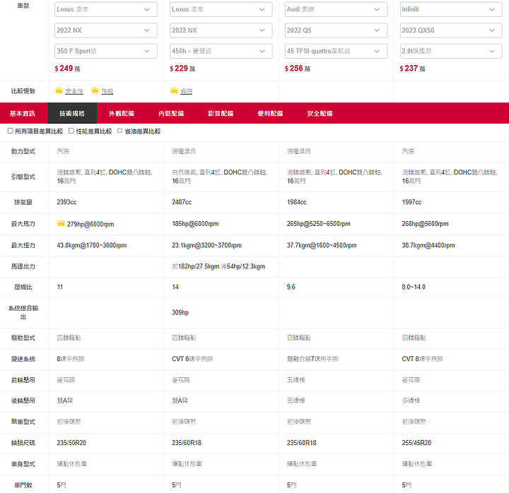Click the crown icon beside 279hp horsepower
Image resolution: width=509 pixels, height=493 pixels.
(61, 223)
